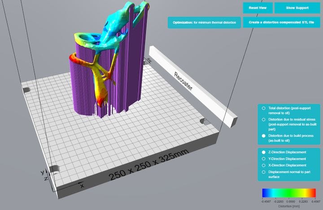This screenshot has width=323, height=210.
Task: Switch to Y-Direction Displacement
Action: tap(263, 159)
